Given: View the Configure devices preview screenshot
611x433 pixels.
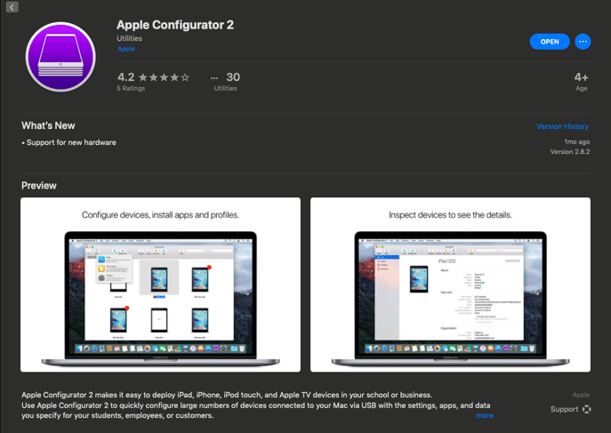Looking at the screenshot, I should point(161,285).
